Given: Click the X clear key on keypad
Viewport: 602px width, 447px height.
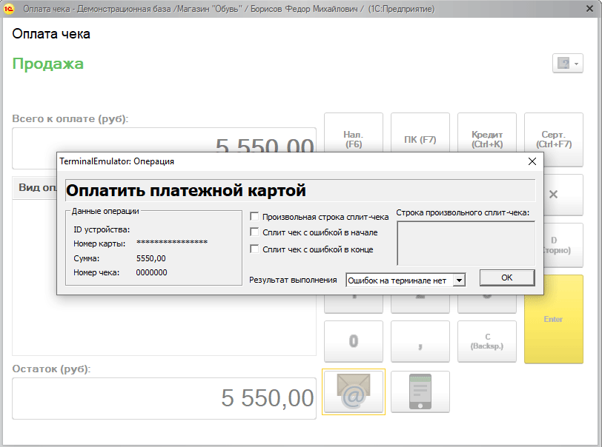Looking at the screenshot, I should (x=553, y=195).
